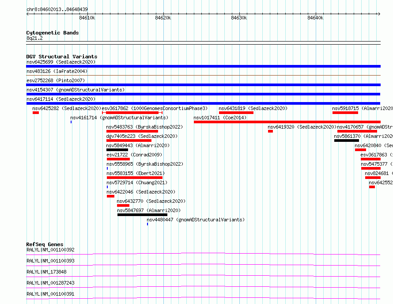Click the RALYL|NM_001287243 gene label
This screenshot has height=304, width=393.
click(50, 283)
